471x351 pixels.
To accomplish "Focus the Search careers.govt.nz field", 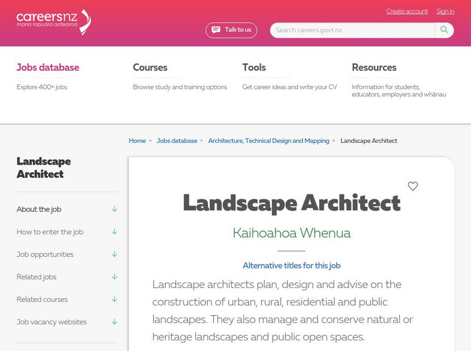I will 353,30.
